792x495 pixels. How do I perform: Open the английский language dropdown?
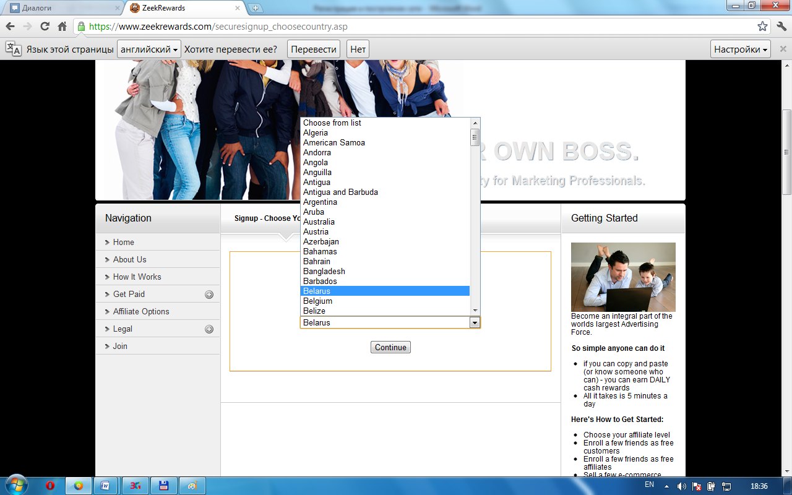(x=149, y=49)
